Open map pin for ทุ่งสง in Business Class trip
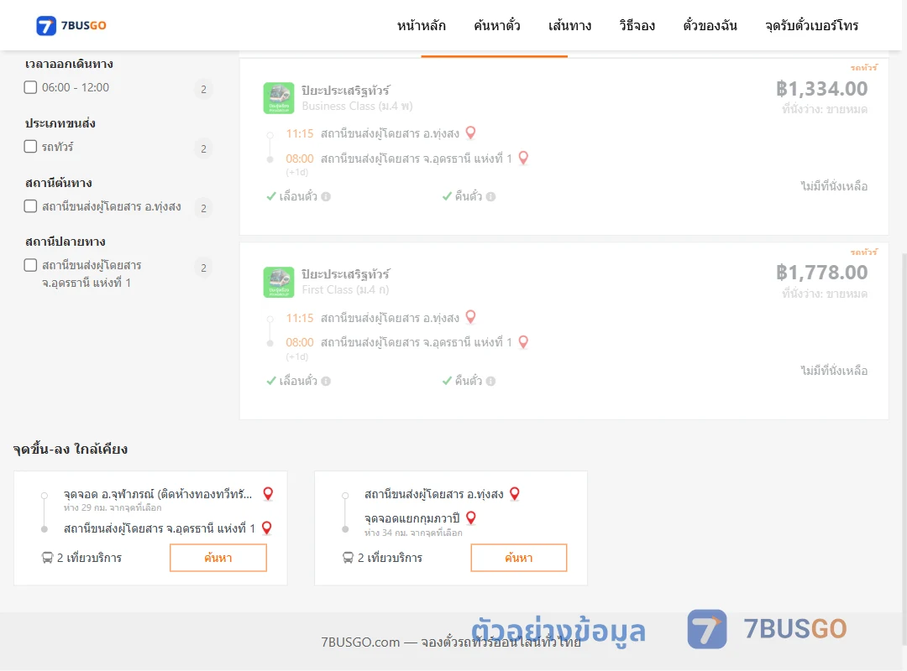 [471, 133]
